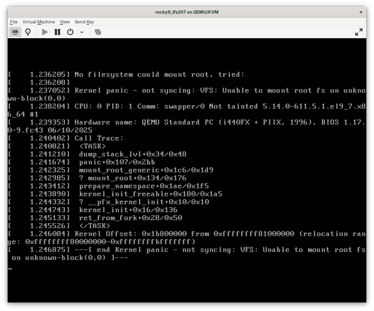Screen dimensions: 374x311
Task: Expand the shutdown options dropdown arrow
Action: (82, 32)
